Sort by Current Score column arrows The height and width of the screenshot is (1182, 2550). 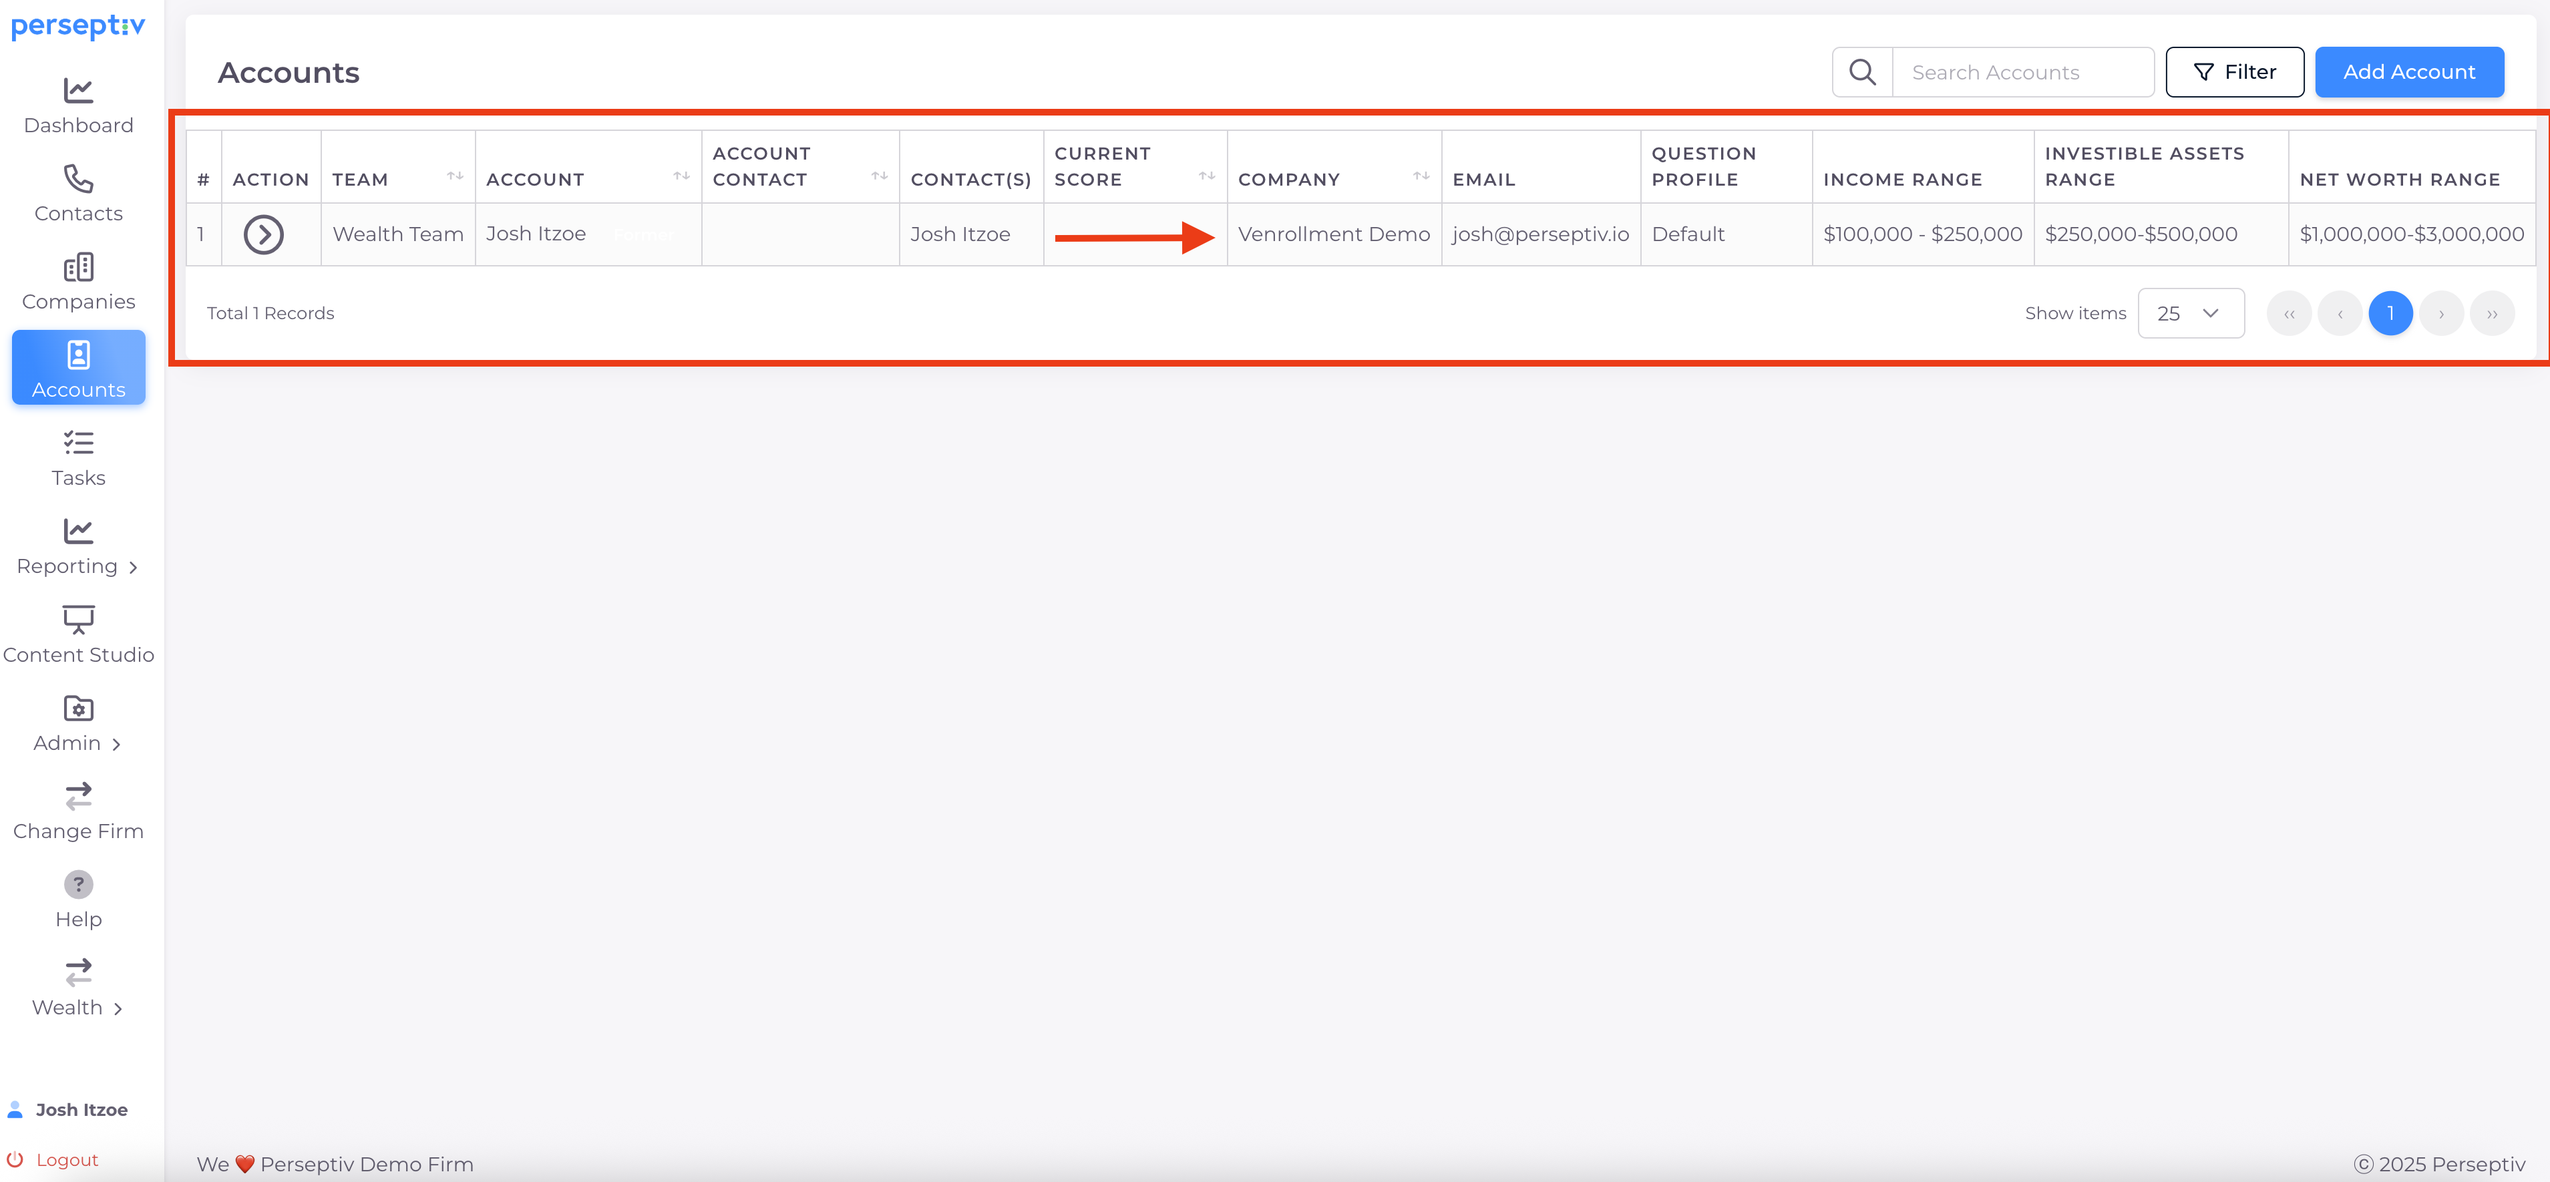pos(1206,176)
